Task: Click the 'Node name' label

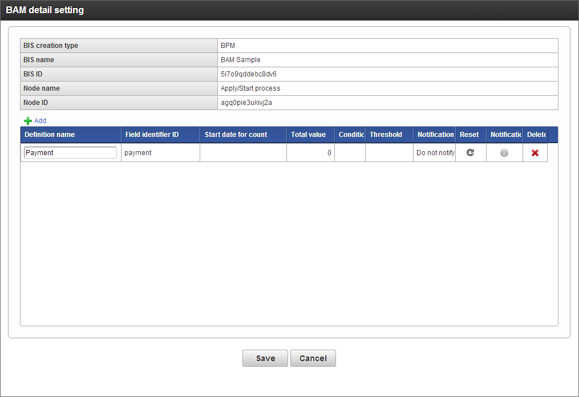Action: (41, 88)
